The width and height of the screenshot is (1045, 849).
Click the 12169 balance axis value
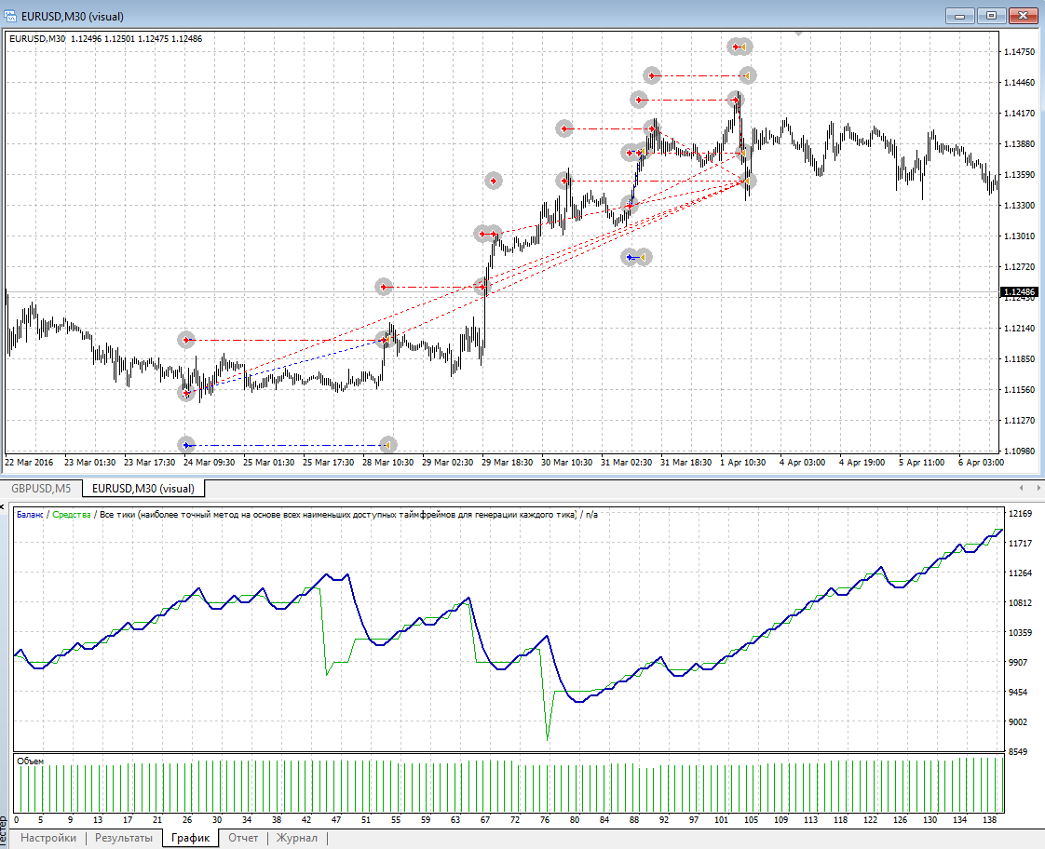click(1021, 513)
